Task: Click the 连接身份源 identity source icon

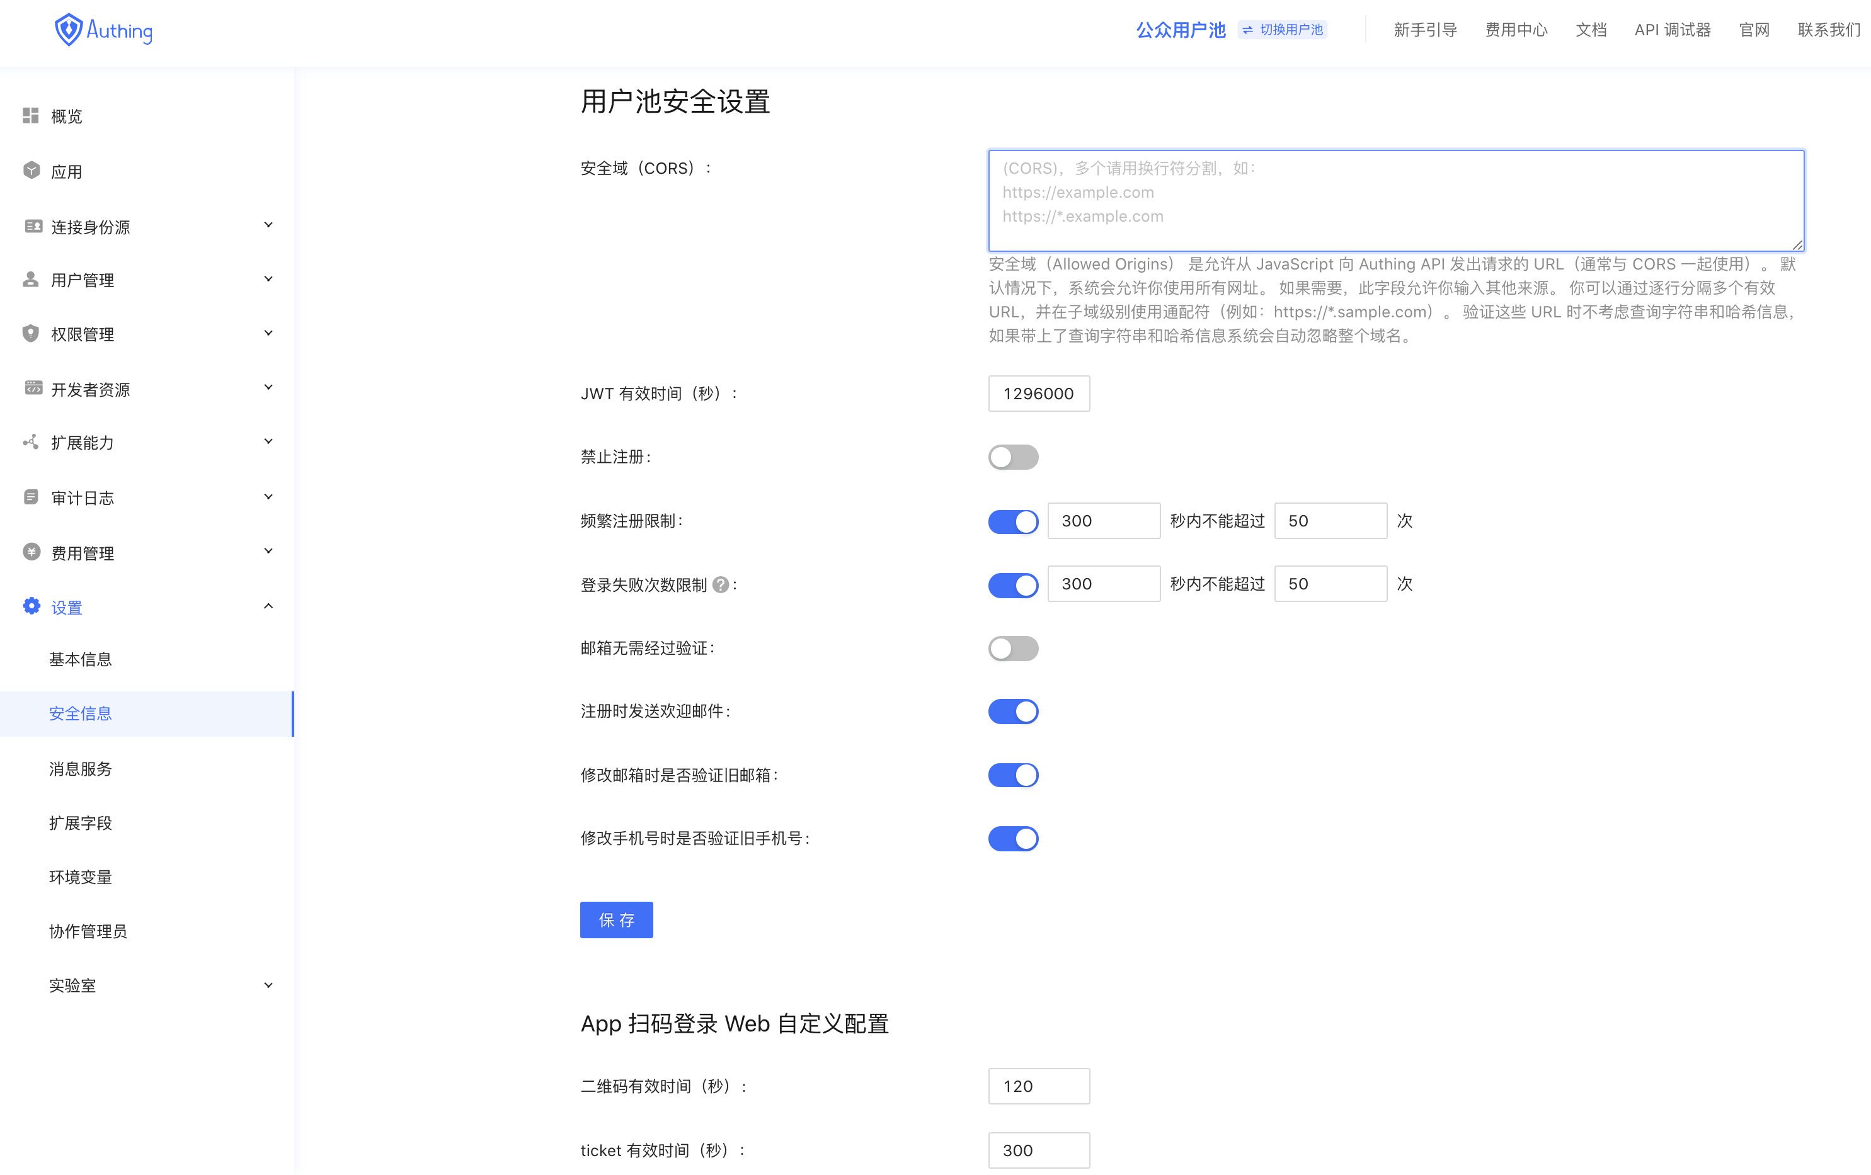Action: pos(31,225)
